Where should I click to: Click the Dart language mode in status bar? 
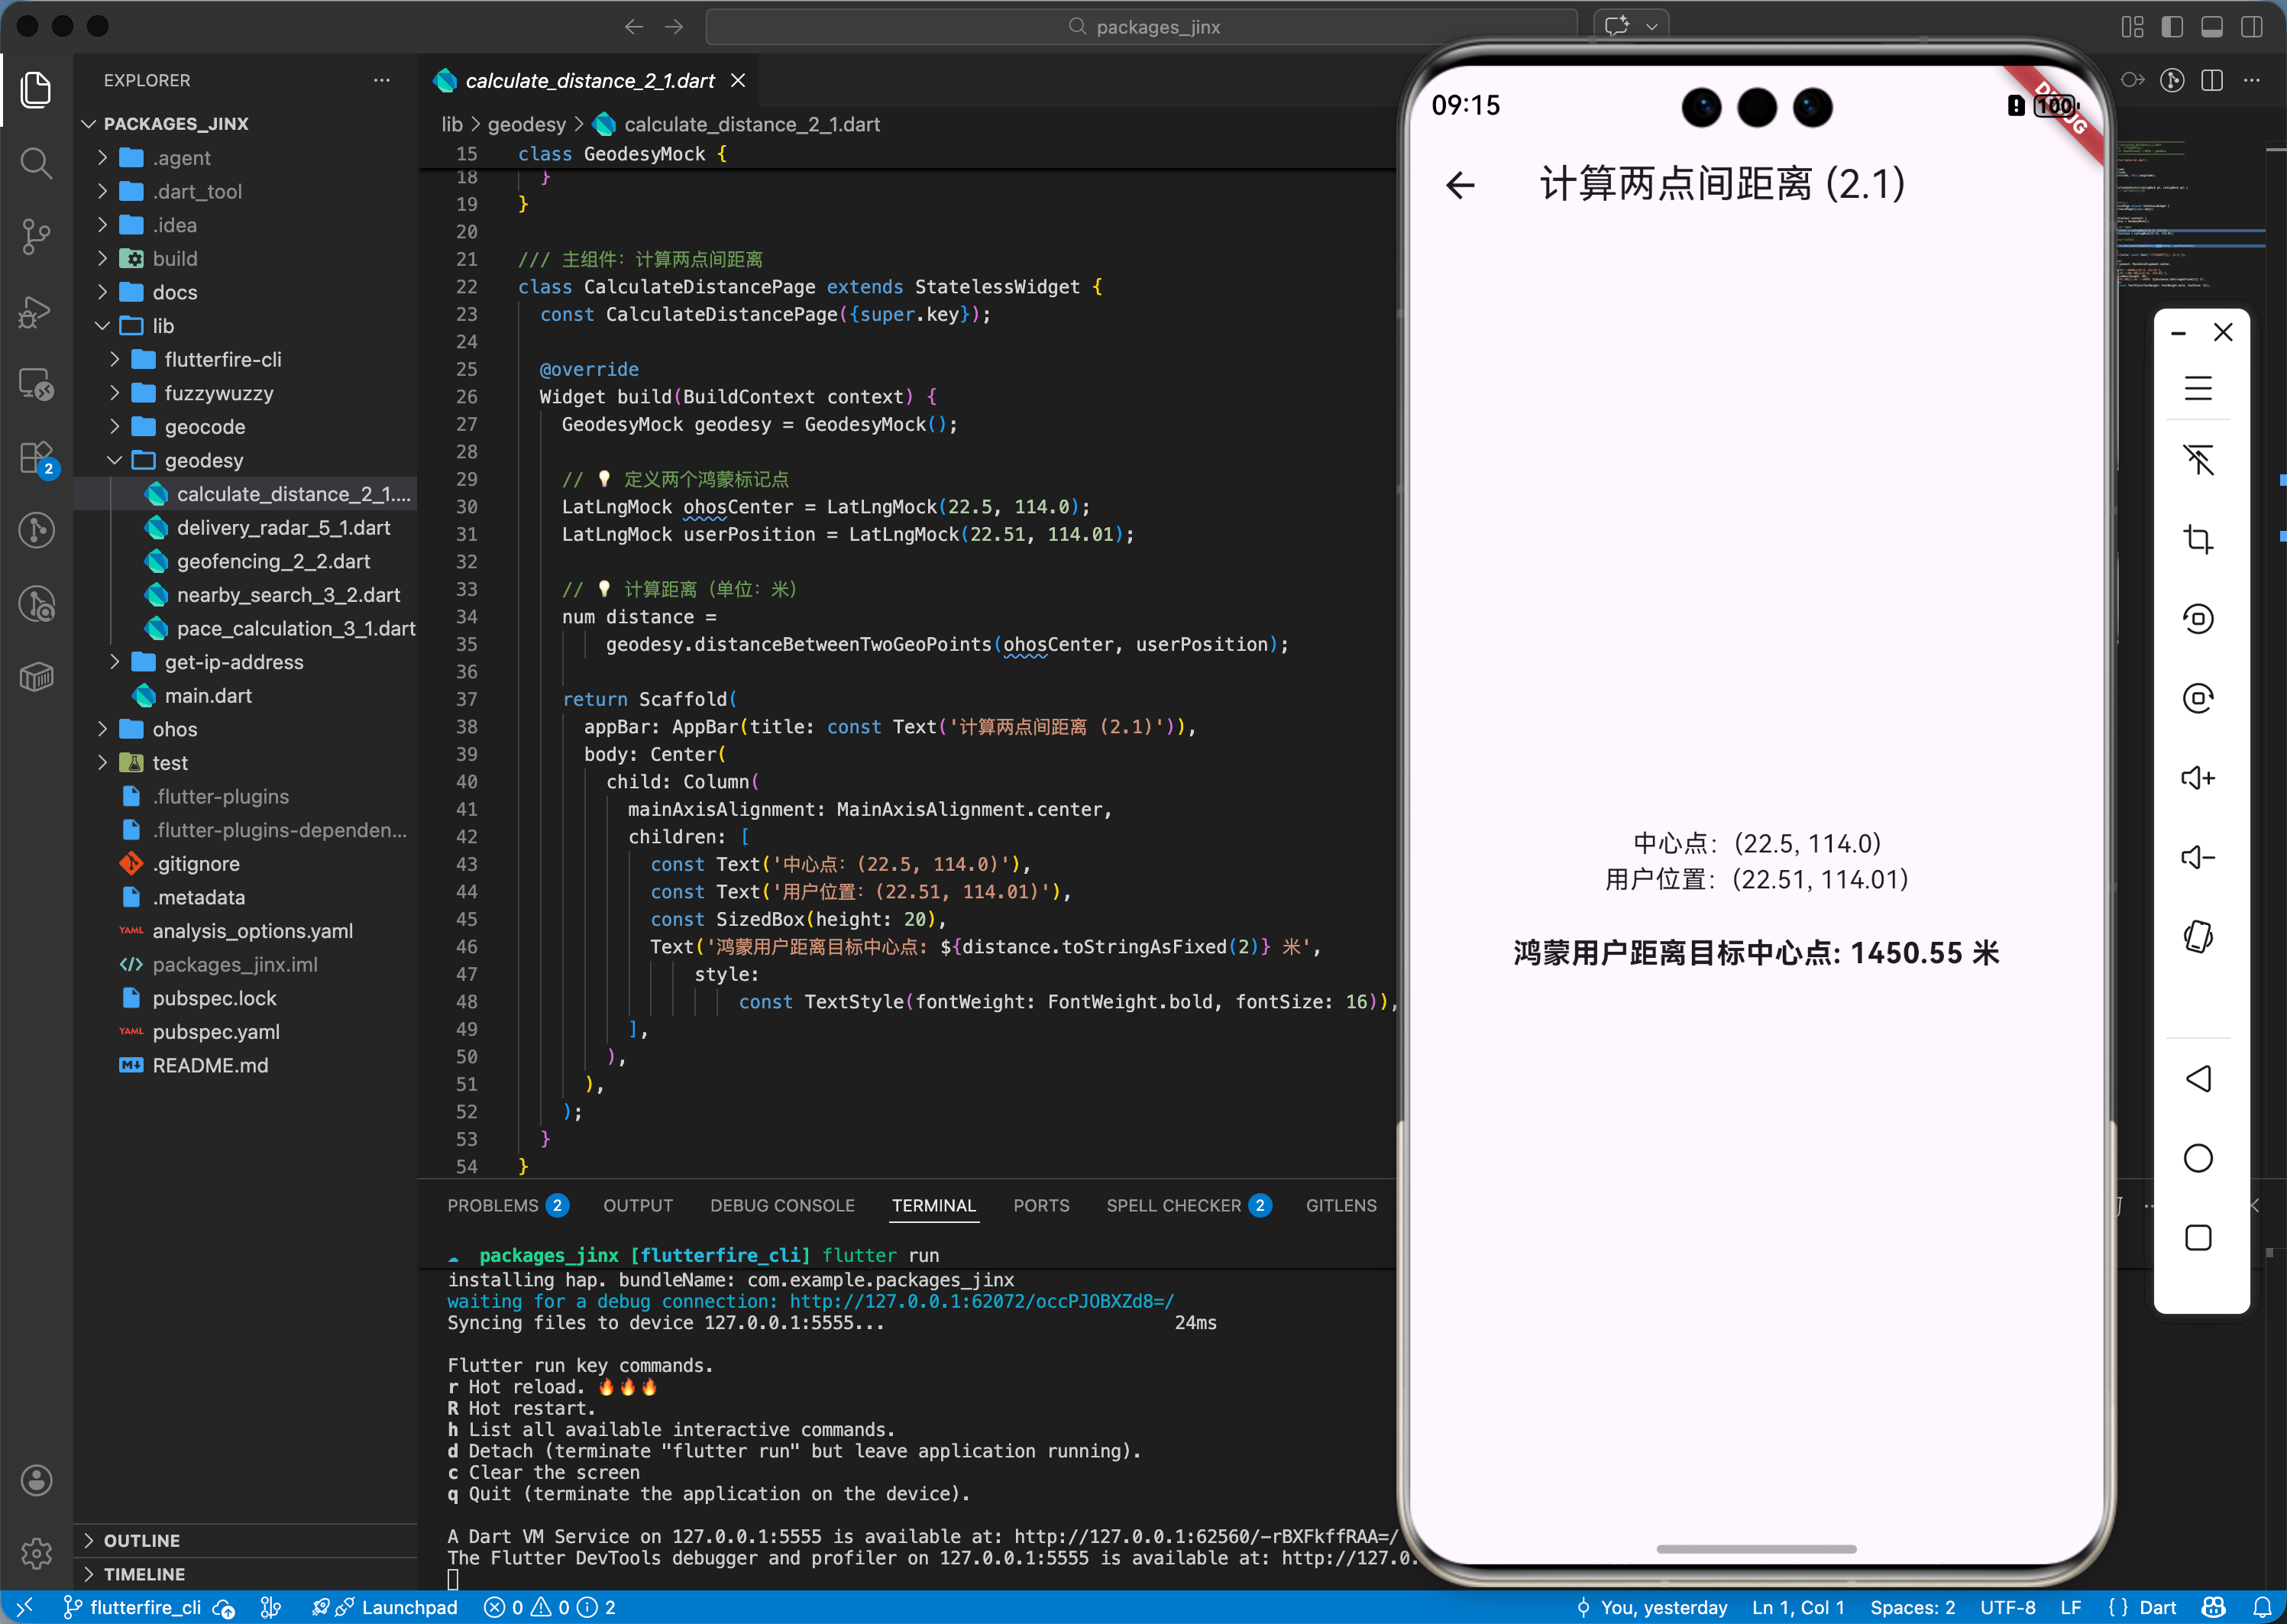(x=2157, y=1607)
